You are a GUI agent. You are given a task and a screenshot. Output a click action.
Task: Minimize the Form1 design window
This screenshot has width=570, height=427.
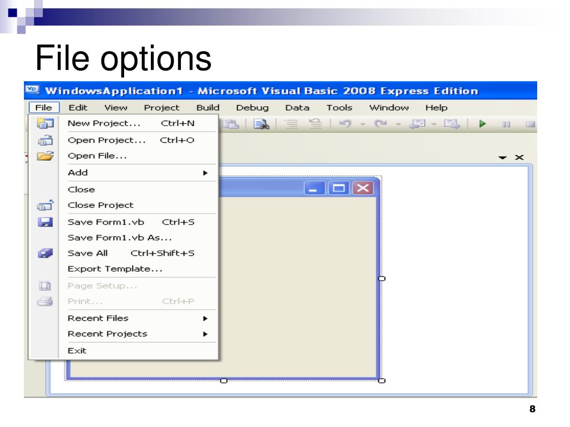point(314,188)
